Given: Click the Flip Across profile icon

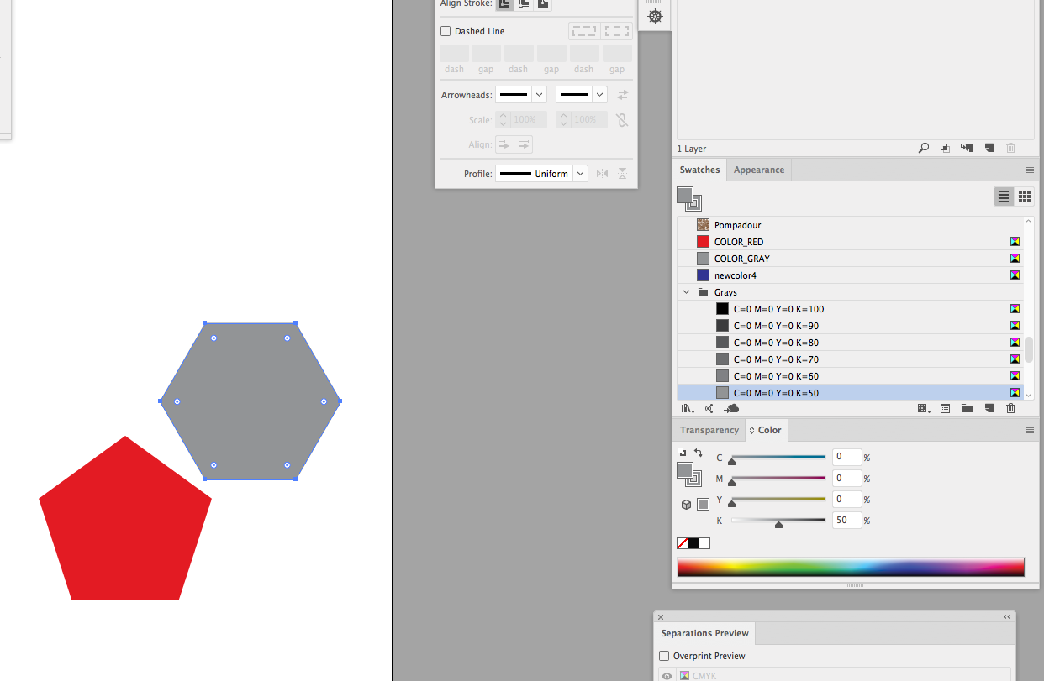Looking at the screenshot, I should (622, 174).
